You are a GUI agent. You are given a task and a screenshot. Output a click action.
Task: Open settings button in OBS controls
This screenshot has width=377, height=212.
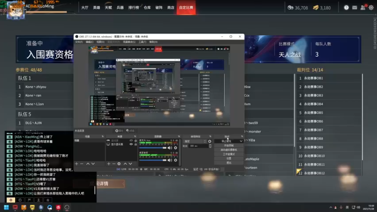[229, 158]
